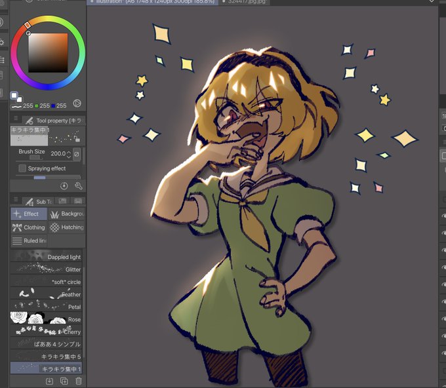Pick a shade in color wheel square
446x388 pixels.
click(48, 53)
